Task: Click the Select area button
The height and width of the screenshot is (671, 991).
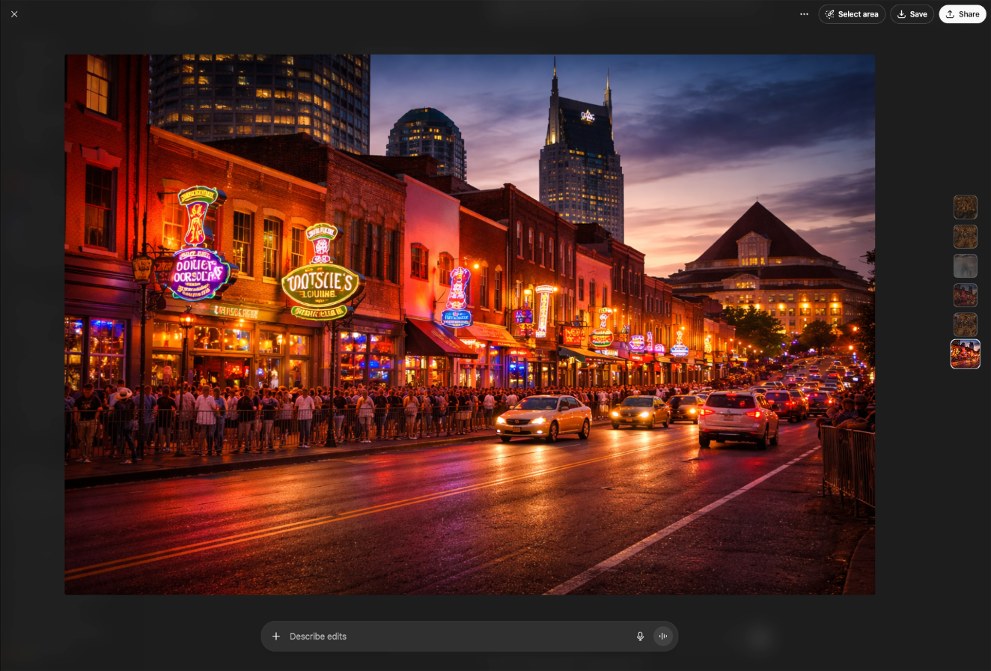Action: [x=858, y=14]
